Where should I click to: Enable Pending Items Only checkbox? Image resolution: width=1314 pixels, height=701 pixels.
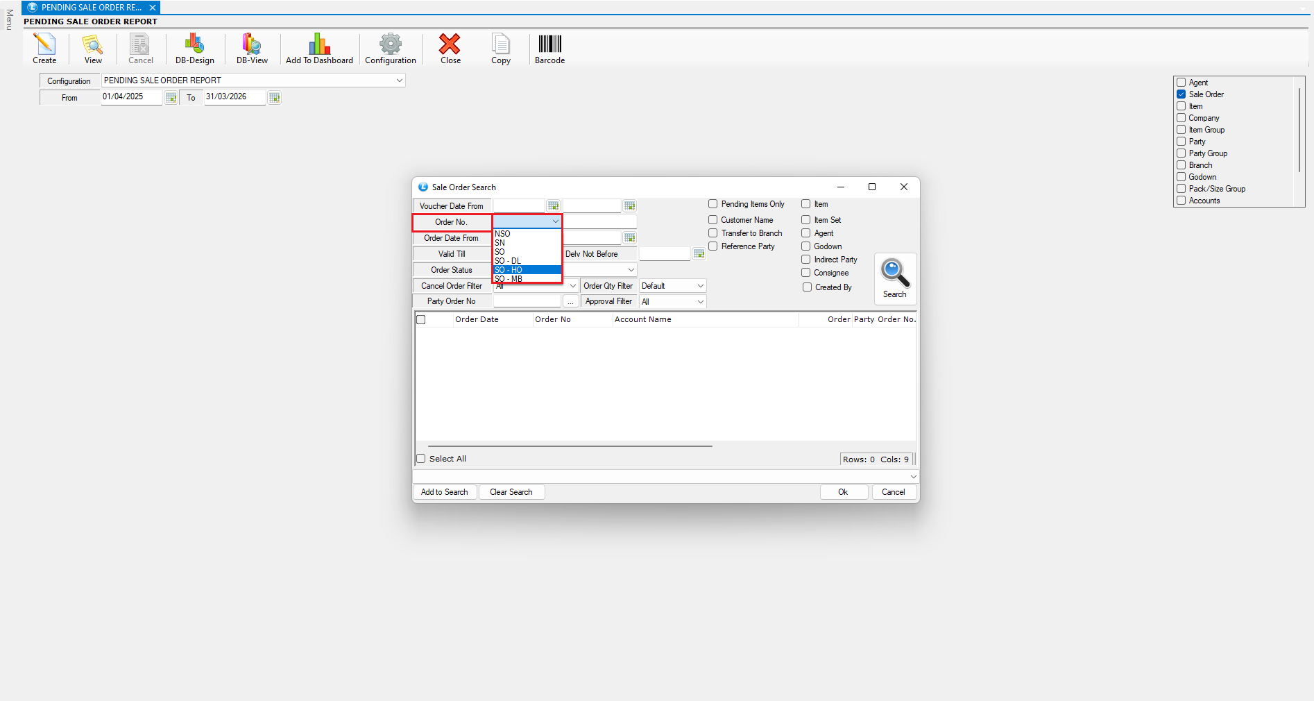click(x=713, y=204)
